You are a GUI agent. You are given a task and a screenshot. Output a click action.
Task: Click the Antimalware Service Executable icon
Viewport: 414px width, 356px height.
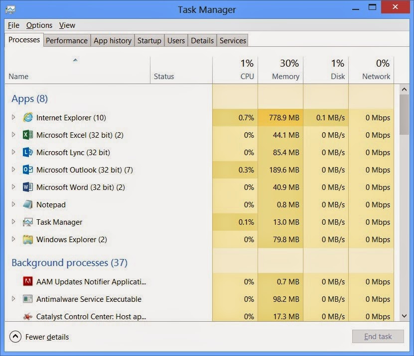point(28,299)
